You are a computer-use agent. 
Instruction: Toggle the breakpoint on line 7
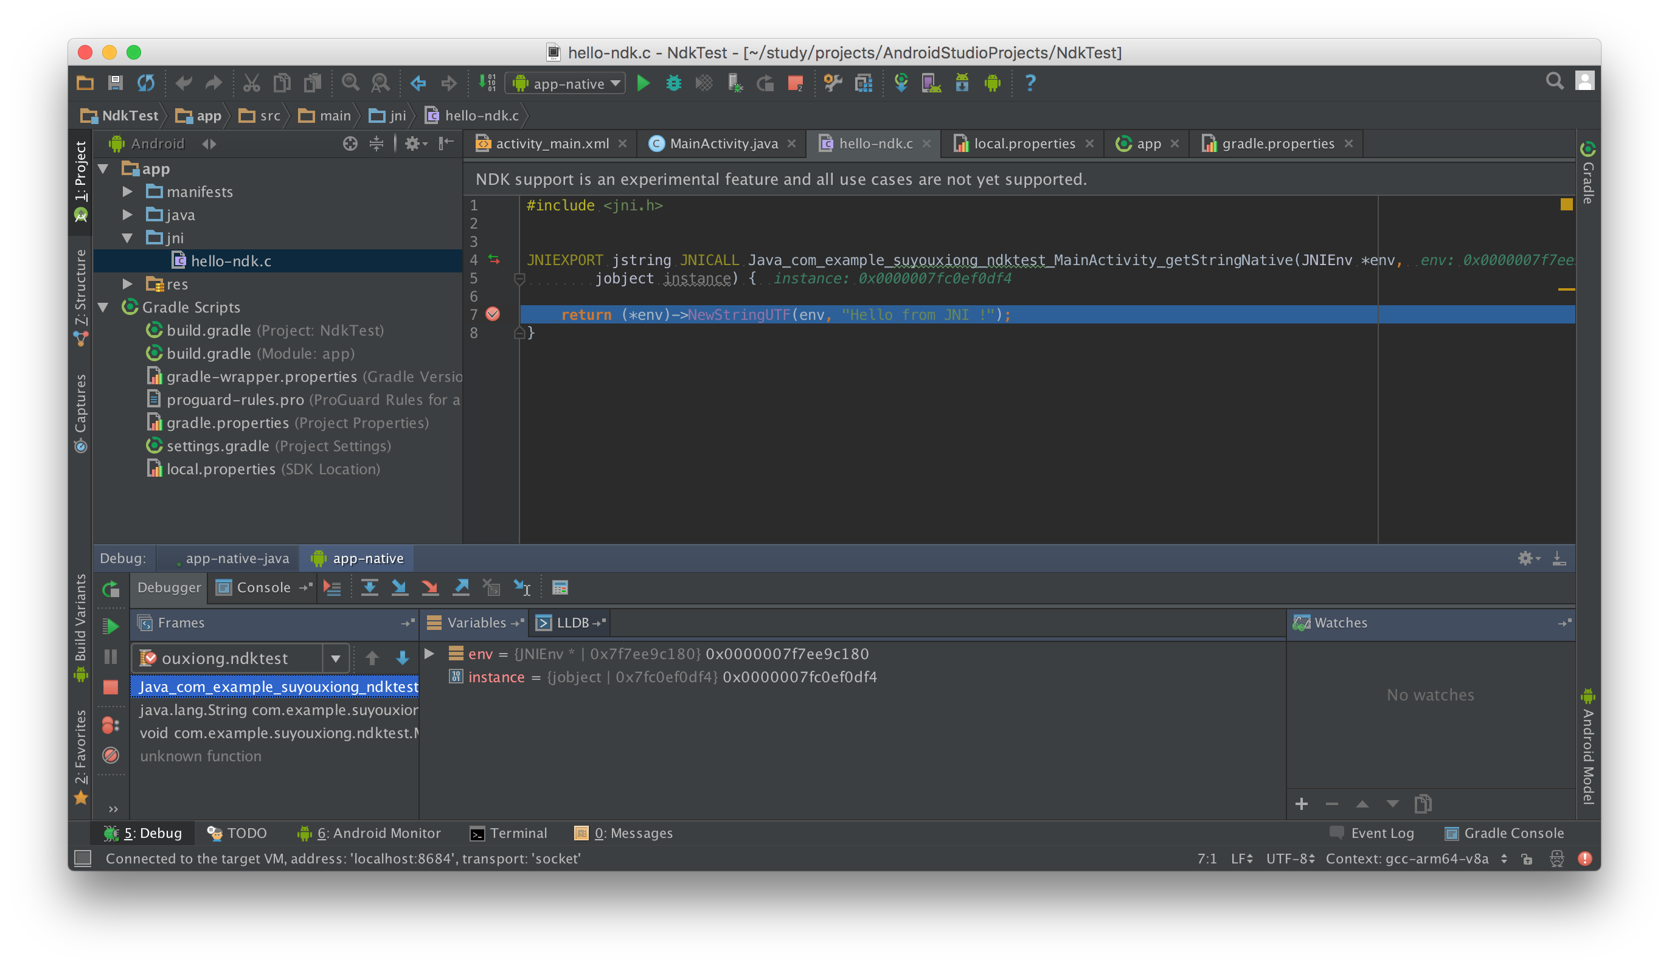tap(493, 314)
